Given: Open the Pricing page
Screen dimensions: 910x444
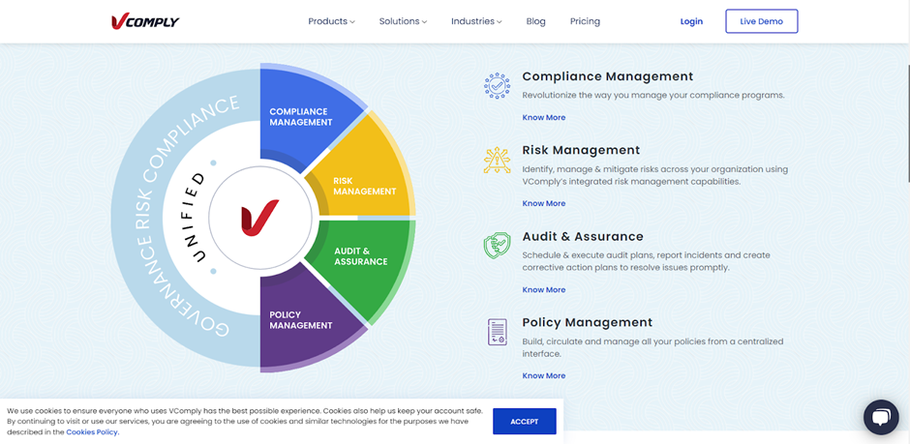Looking at the screenshot, I should coord(585,21).
